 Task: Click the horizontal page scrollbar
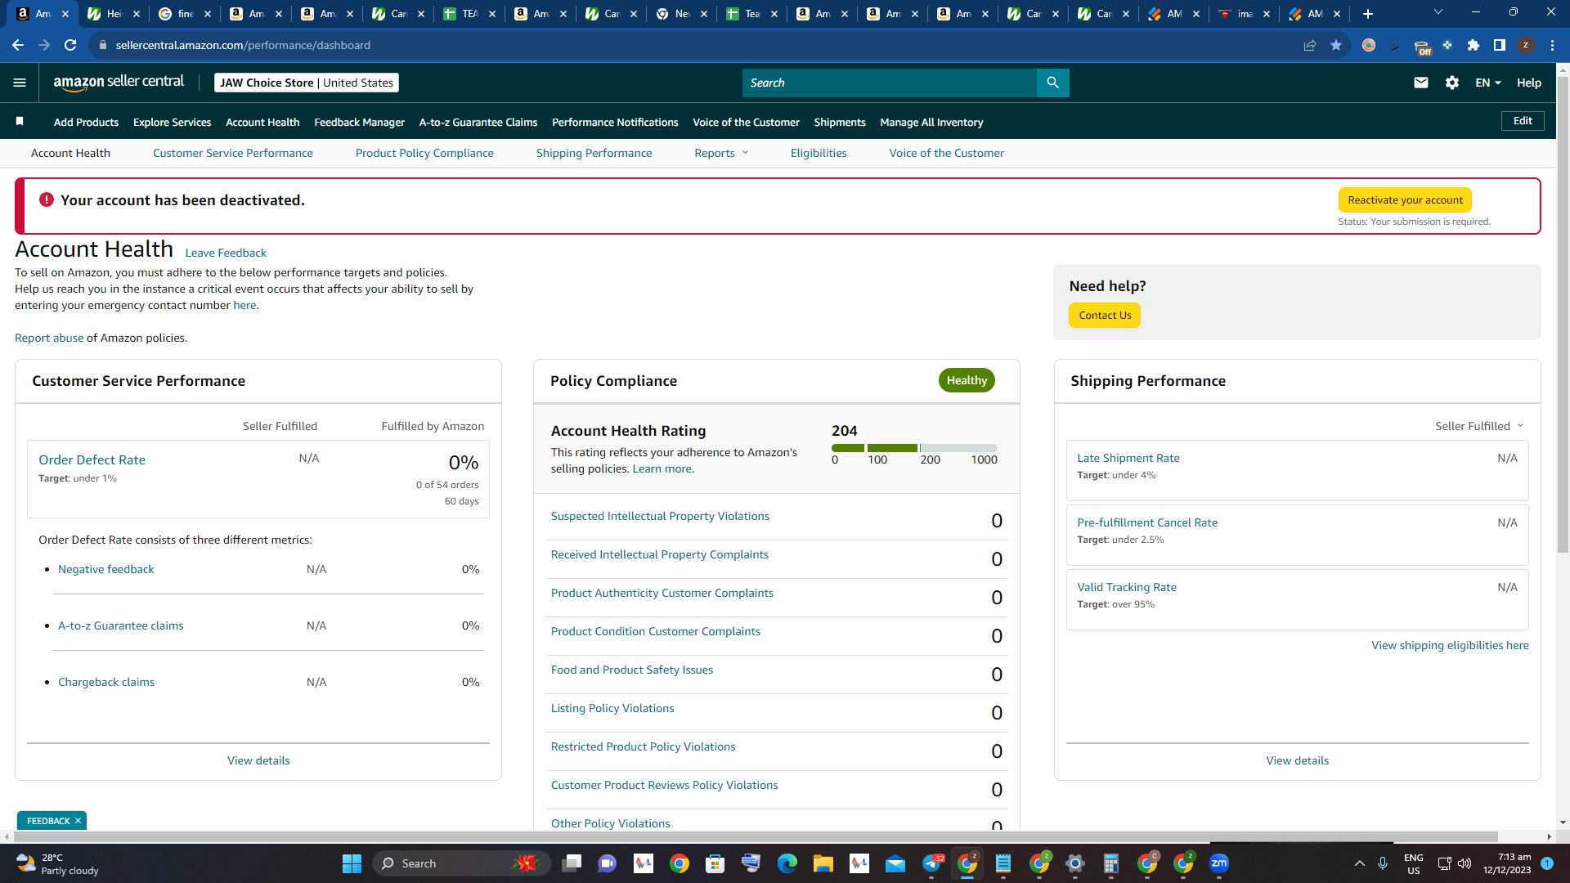click(x=756, y=836)
